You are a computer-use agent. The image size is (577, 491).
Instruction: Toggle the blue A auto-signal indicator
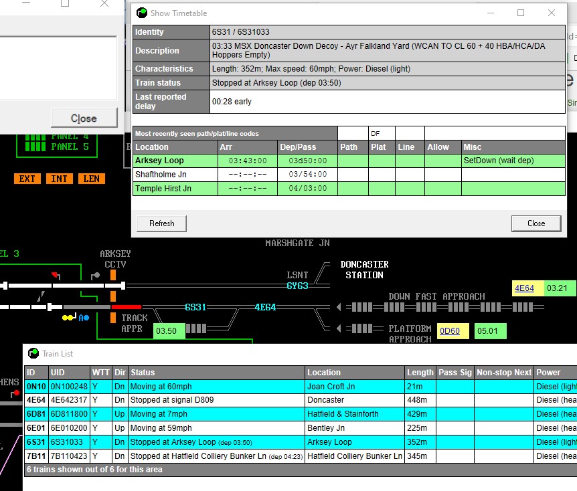pyautogui.click(x=84, y=317)
